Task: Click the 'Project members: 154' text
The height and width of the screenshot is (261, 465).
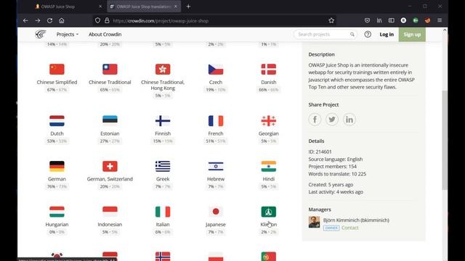Action: 333,166
